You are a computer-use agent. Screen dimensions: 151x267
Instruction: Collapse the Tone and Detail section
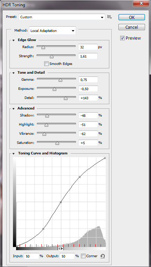coord(14,73)
